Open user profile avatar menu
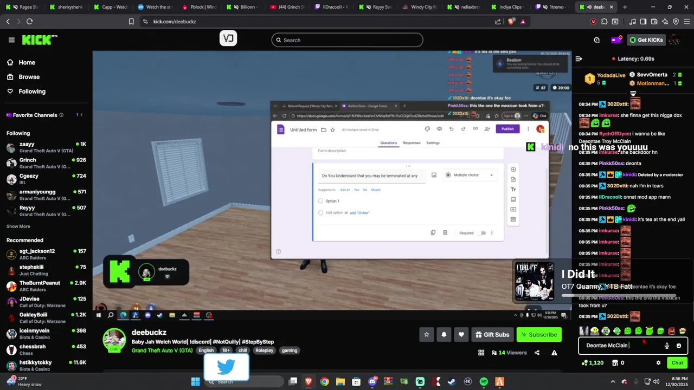The width and height of the screenshot is (694, 390). pyautogui.click(x=675, y=40)
